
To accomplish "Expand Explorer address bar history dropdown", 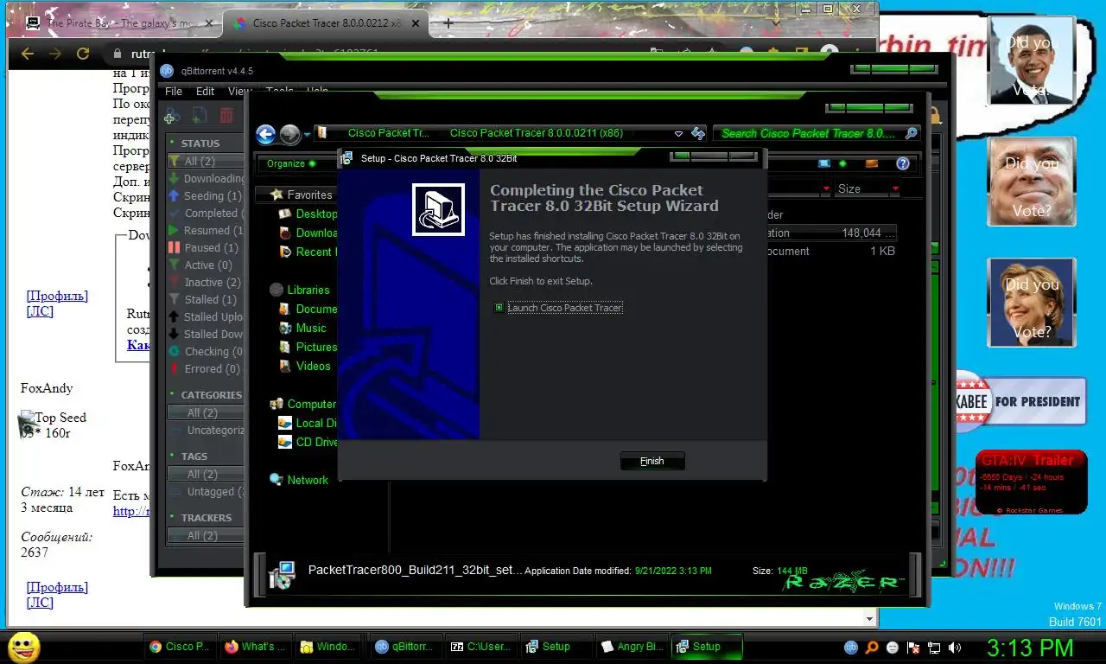I will pos(678,134).
